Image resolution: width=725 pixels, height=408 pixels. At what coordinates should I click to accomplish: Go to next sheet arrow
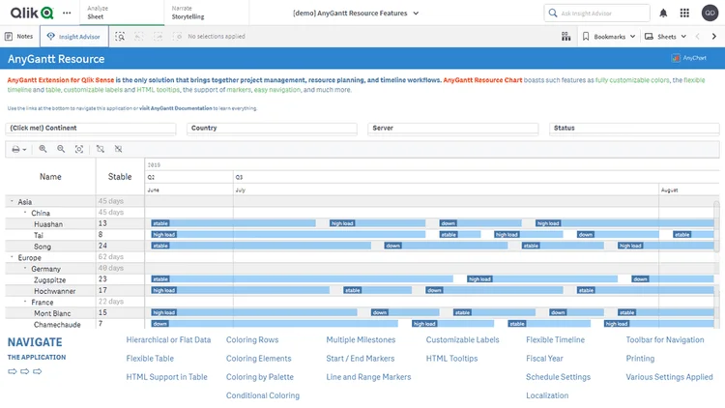714,36
